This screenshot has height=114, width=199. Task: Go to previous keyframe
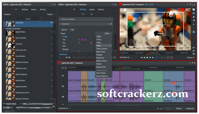(66, 58)
